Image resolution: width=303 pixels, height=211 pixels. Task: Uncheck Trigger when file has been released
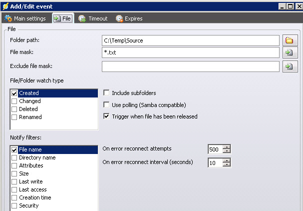[106, 116]
